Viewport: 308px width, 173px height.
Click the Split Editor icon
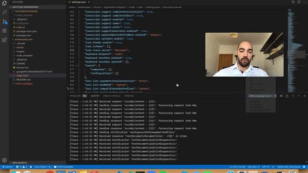tap(299, 2)
